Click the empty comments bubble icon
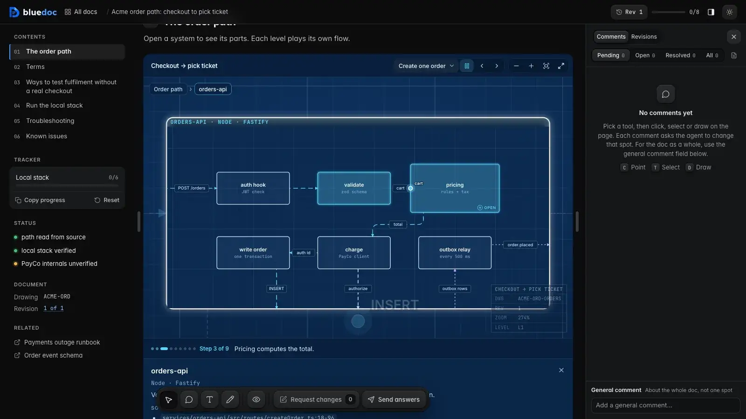The height and width of the screenshot is (419, 746). 666,94
